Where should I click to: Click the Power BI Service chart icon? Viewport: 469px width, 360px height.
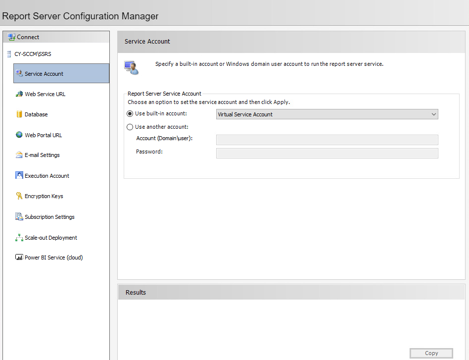[x=19, y=257]
